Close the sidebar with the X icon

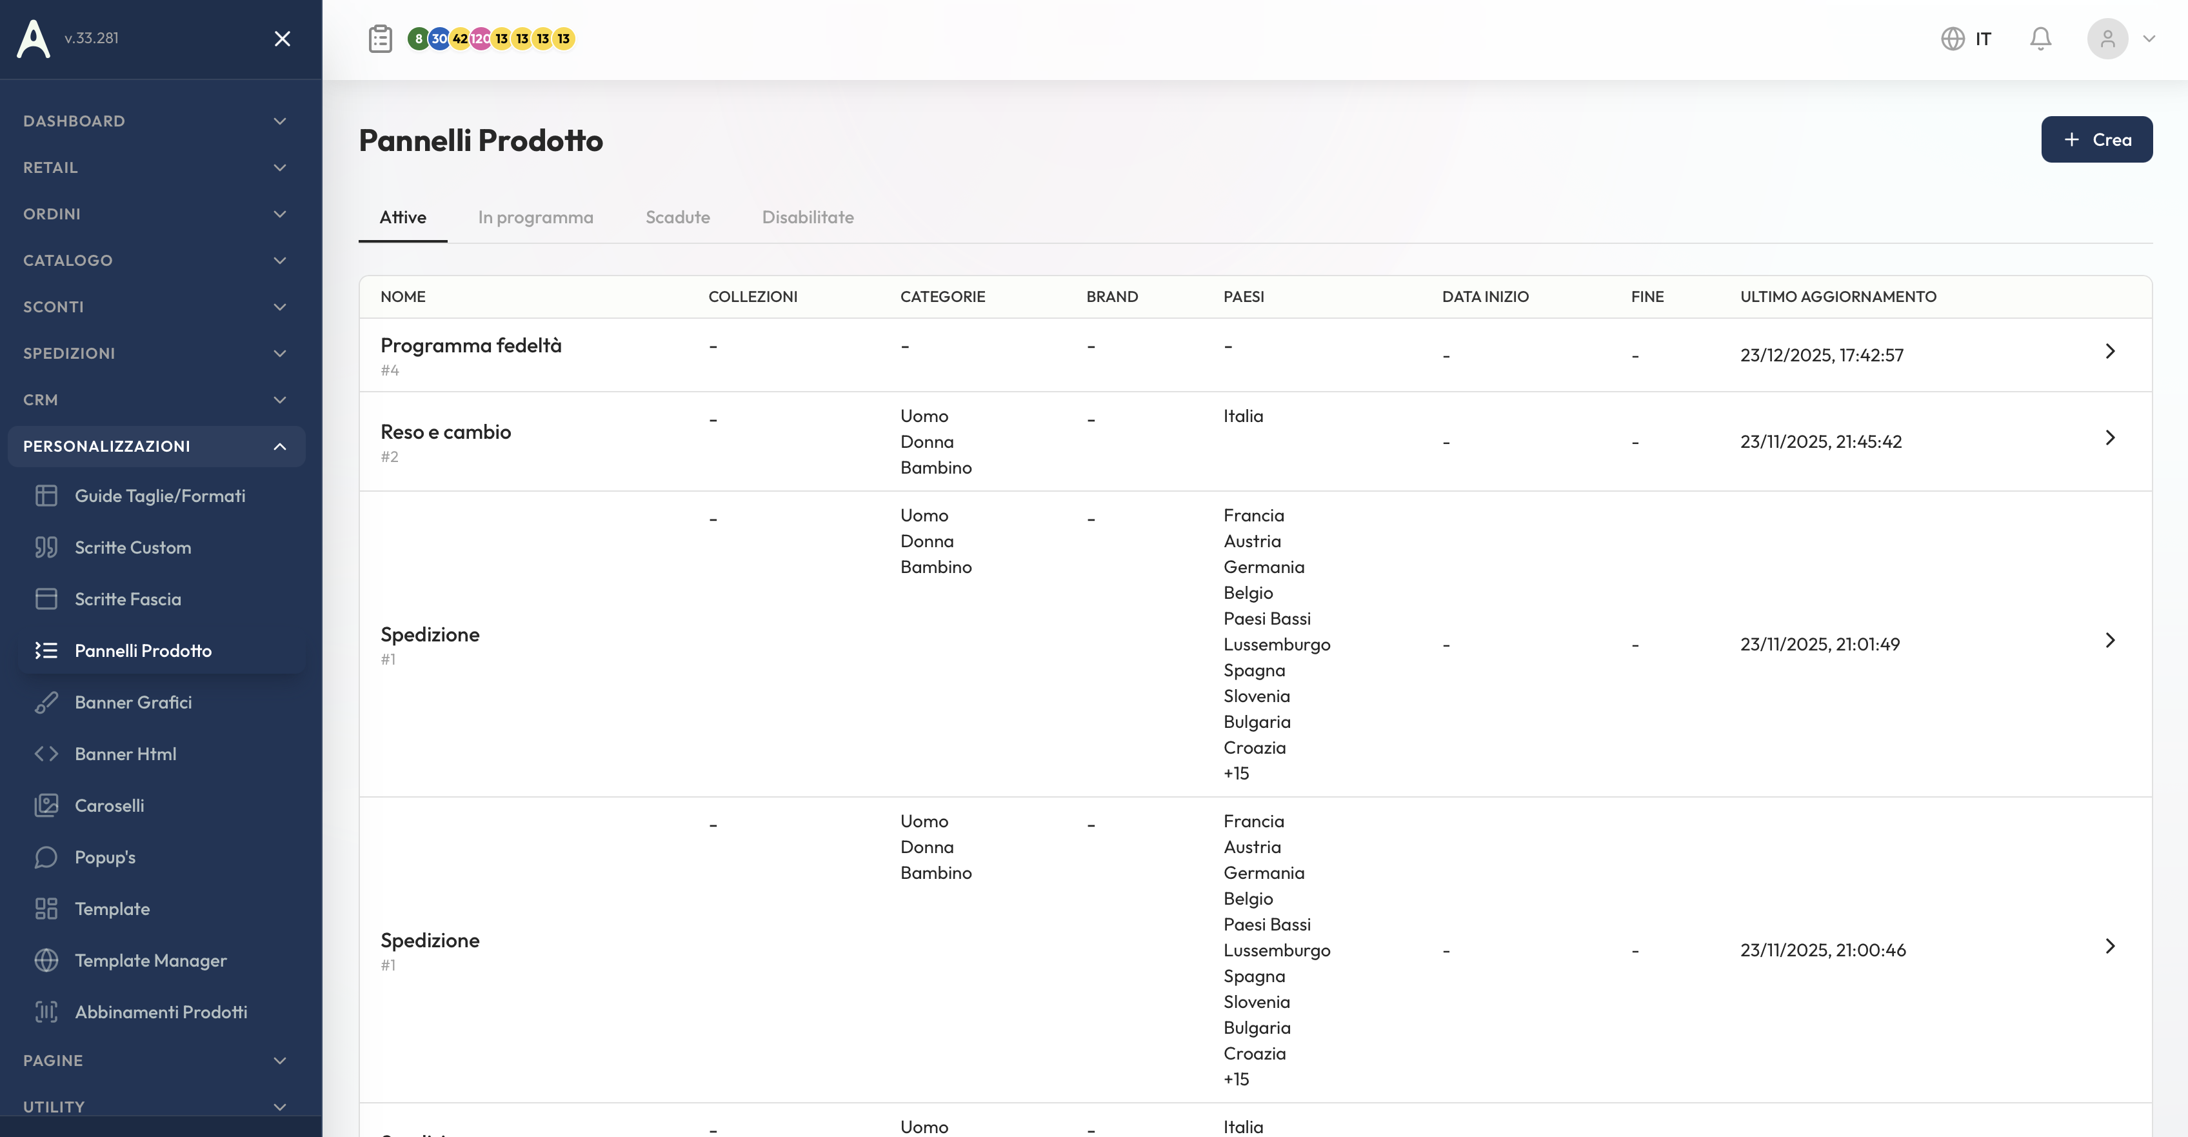click(x=283, y=38)
